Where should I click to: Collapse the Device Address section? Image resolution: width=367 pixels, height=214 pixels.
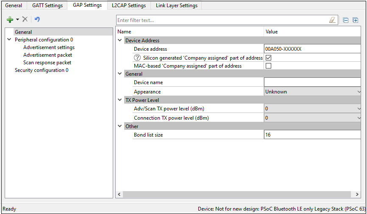tap(120, 41)
